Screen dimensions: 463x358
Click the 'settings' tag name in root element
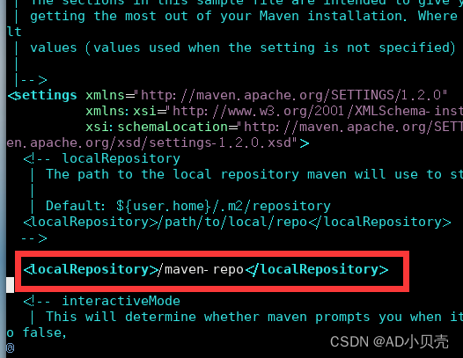coord(46,96)
